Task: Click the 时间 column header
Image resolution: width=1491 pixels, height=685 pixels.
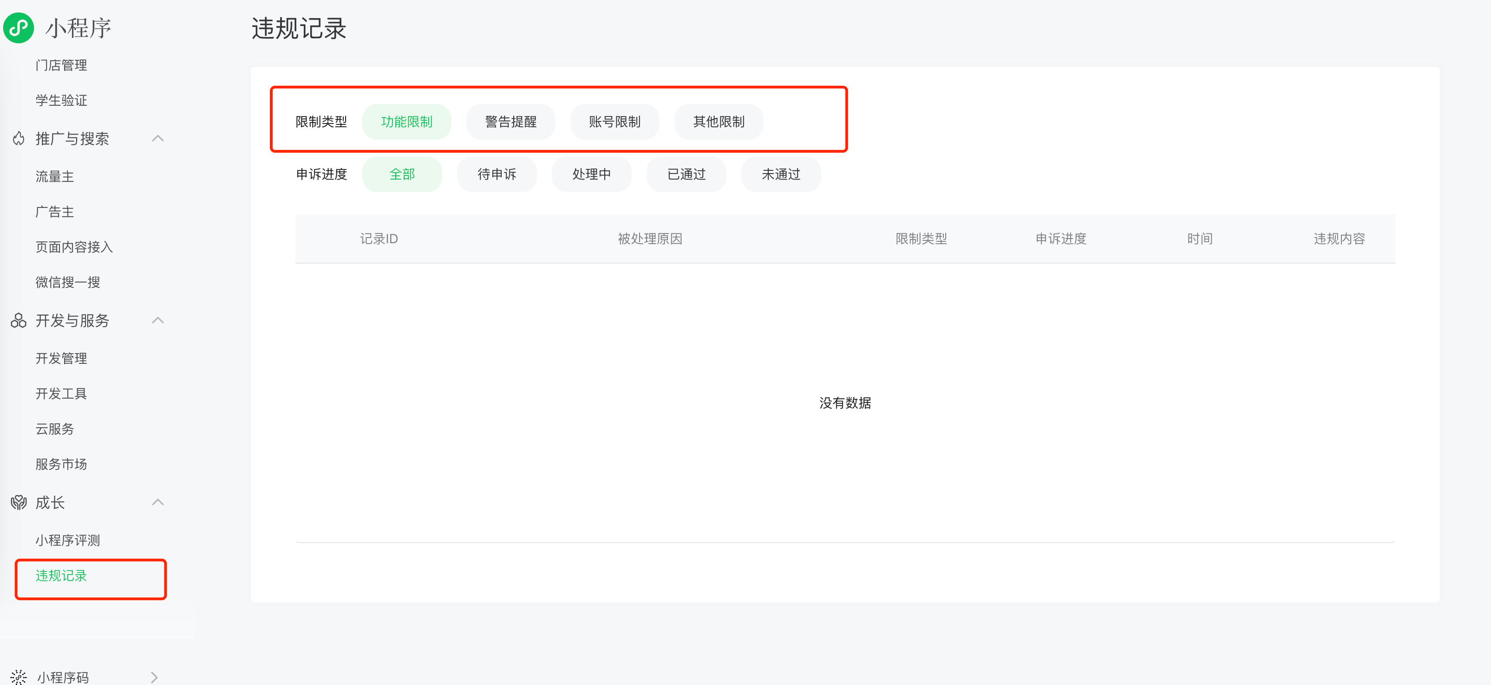Action: [x=1199, y=239]
